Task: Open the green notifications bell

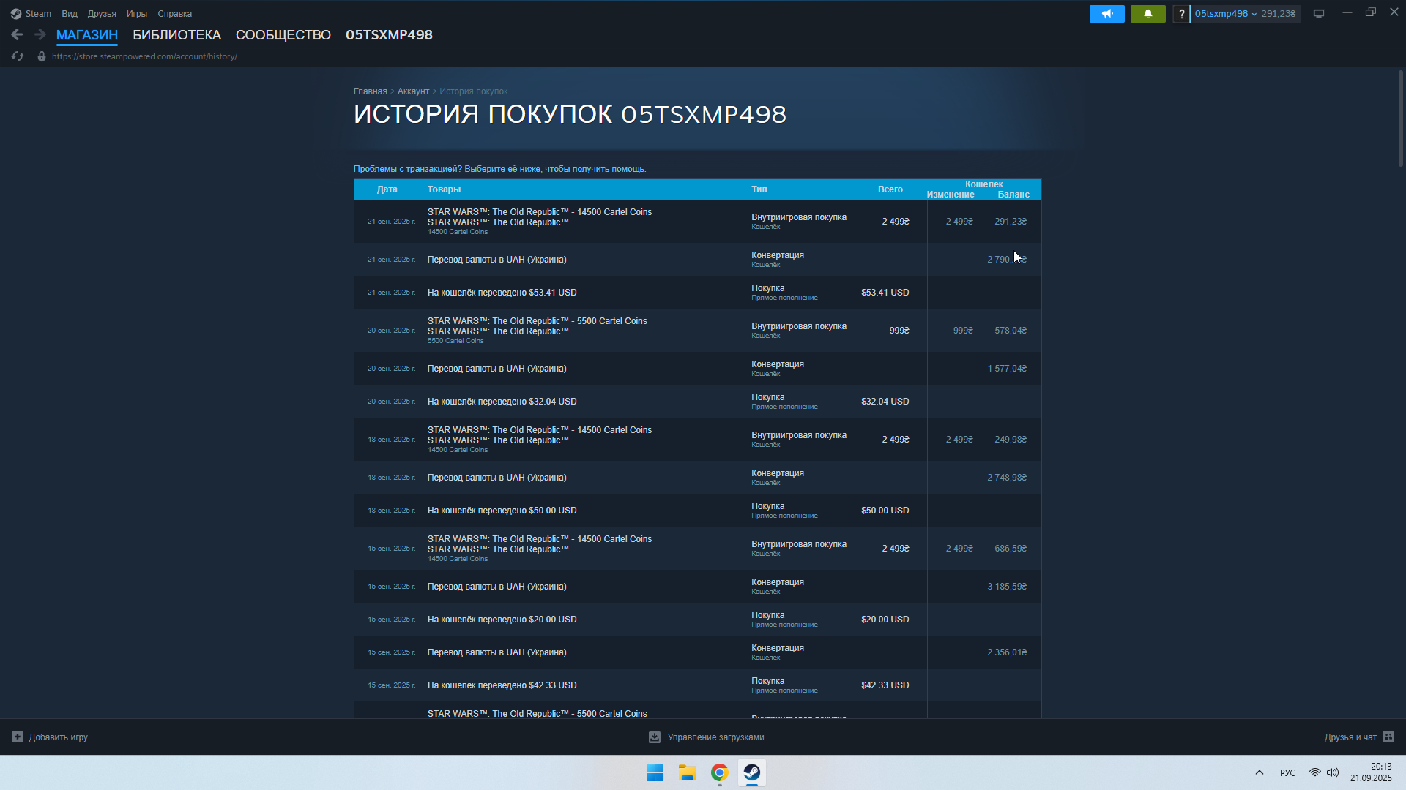Action: (x=1148, y=14)
